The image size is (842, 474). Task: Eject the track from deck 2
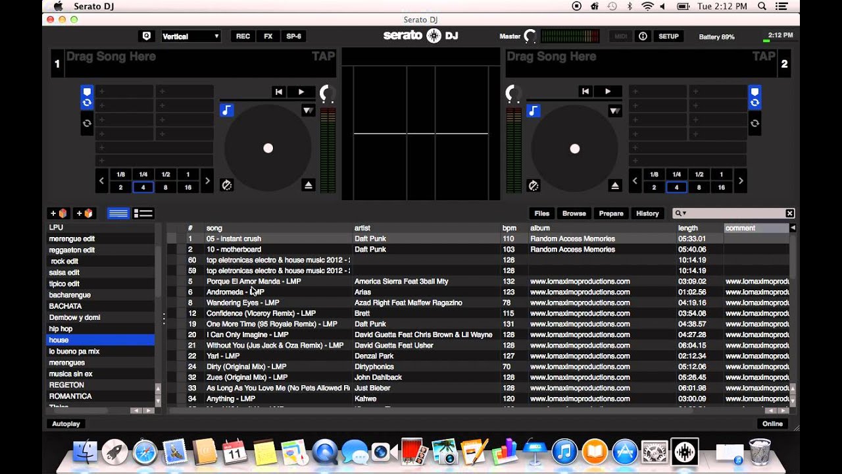click(615, 185)
